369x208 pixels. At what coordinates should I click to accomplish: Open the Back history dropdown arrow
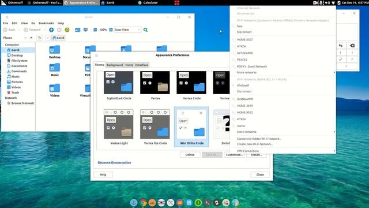click(19, 29)
